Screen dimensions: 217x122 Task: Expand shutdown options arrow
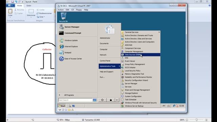point(117,100)
